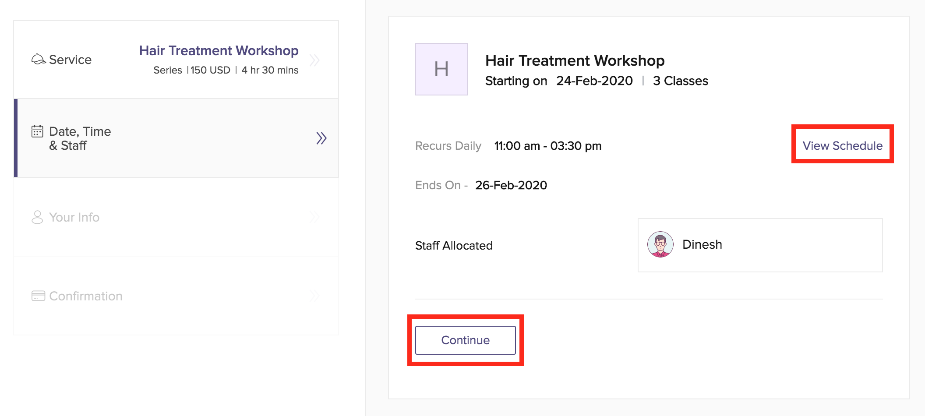Expand the Date, Time & Staff chevron
This screenshot has width=925, height=416.
(x=321, y=138)
